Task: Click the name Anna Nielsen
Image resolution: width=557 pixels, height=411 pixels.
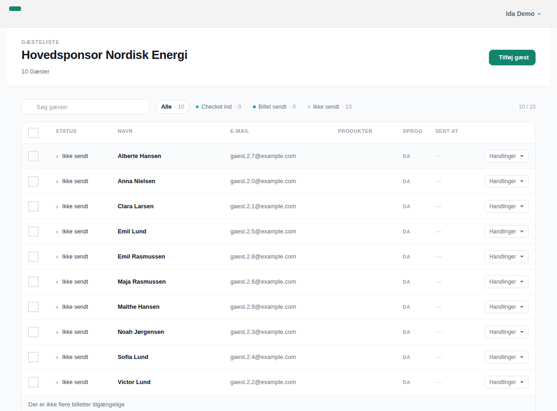Action: [x=136, y=181]
